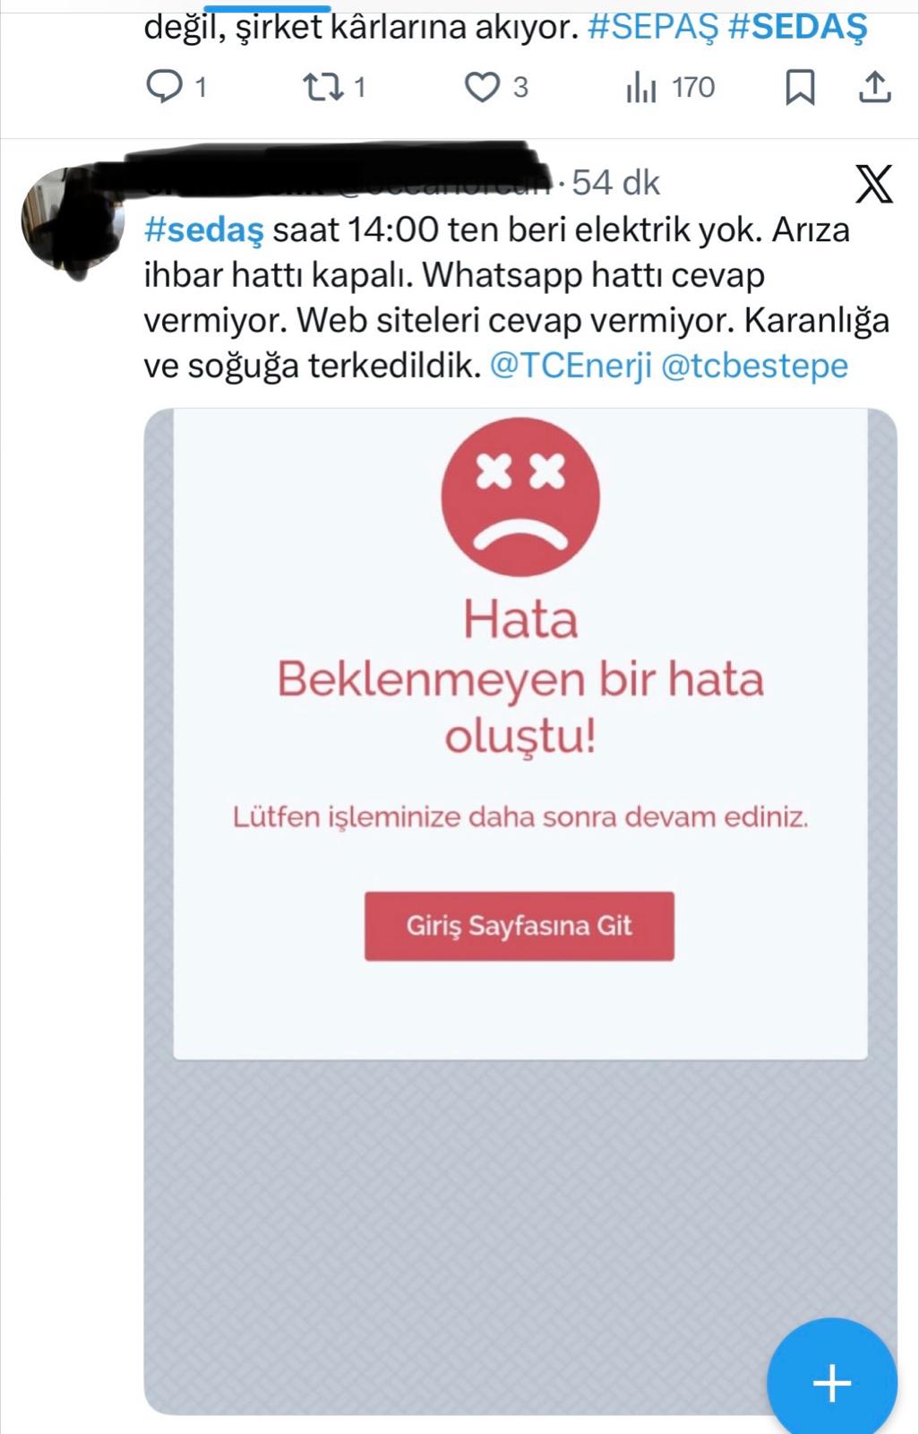Open replies via the comment bubble icon
This screenshot has height=1434, width=919.
coord(164,87)
